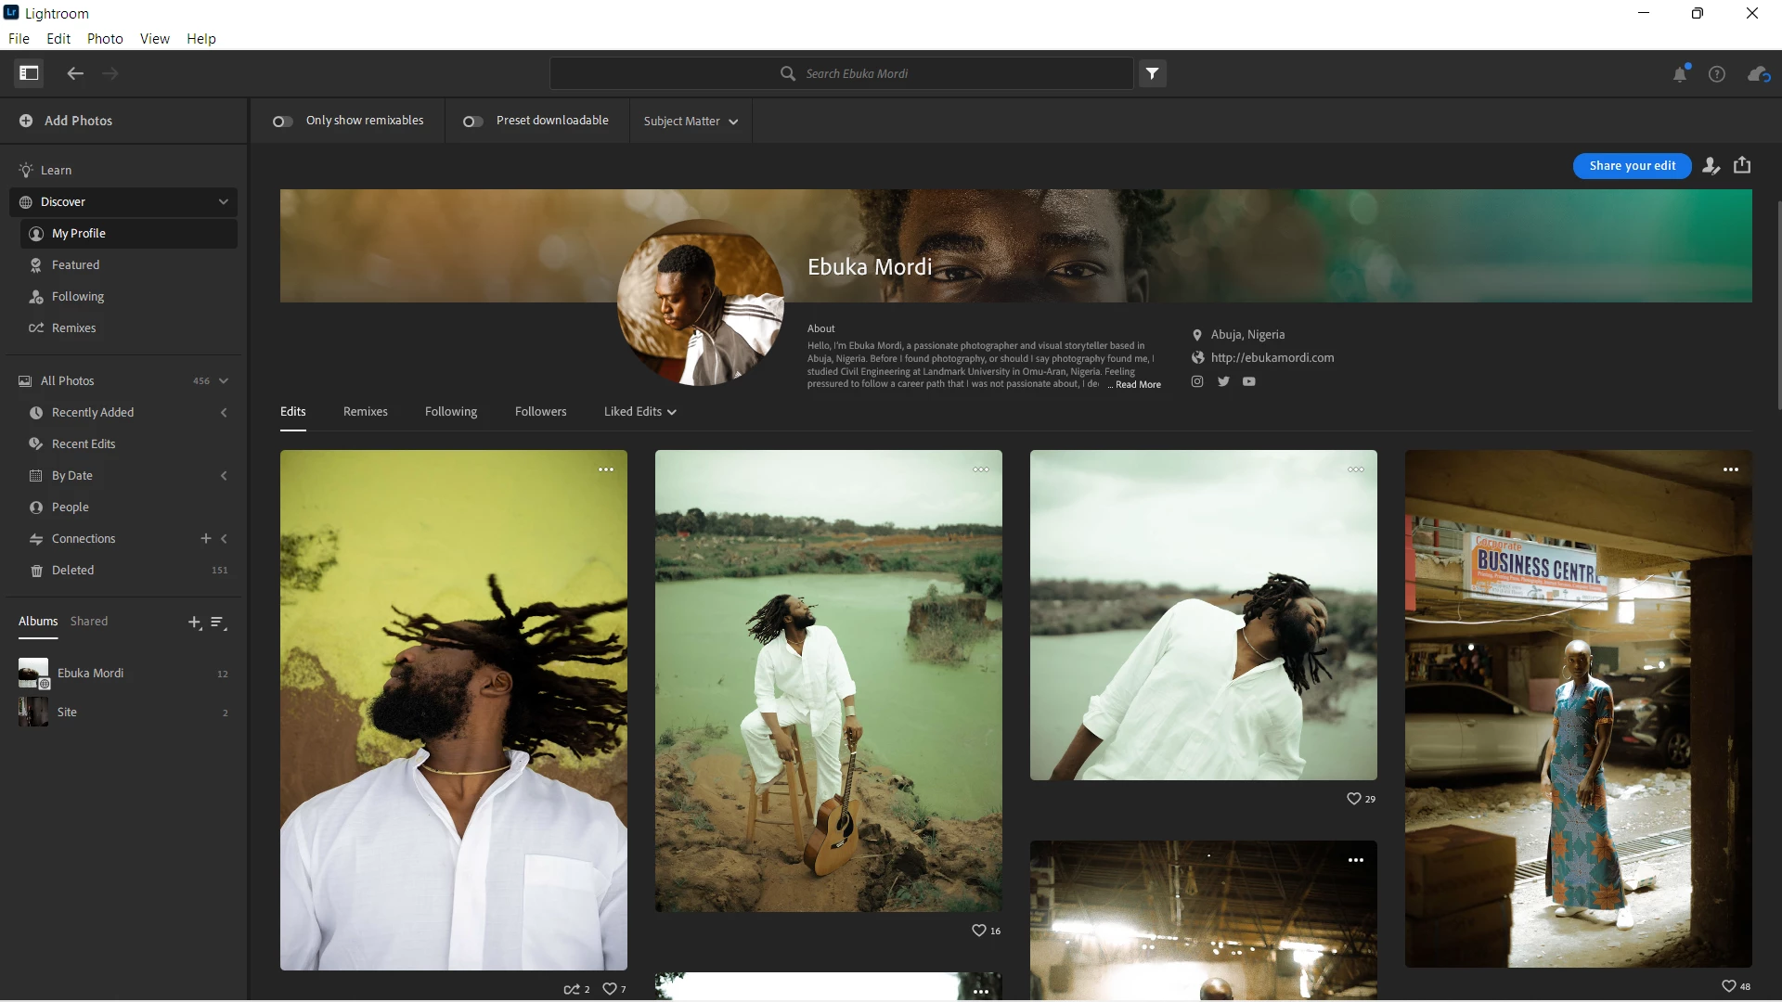Click the add album plus icon
This screenshot has height=1002, width=1782.
tap(194, 623)
